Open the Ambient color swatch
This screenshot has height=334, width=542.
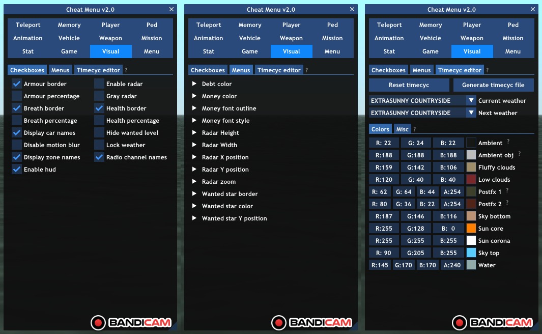[x=471, y=143]
